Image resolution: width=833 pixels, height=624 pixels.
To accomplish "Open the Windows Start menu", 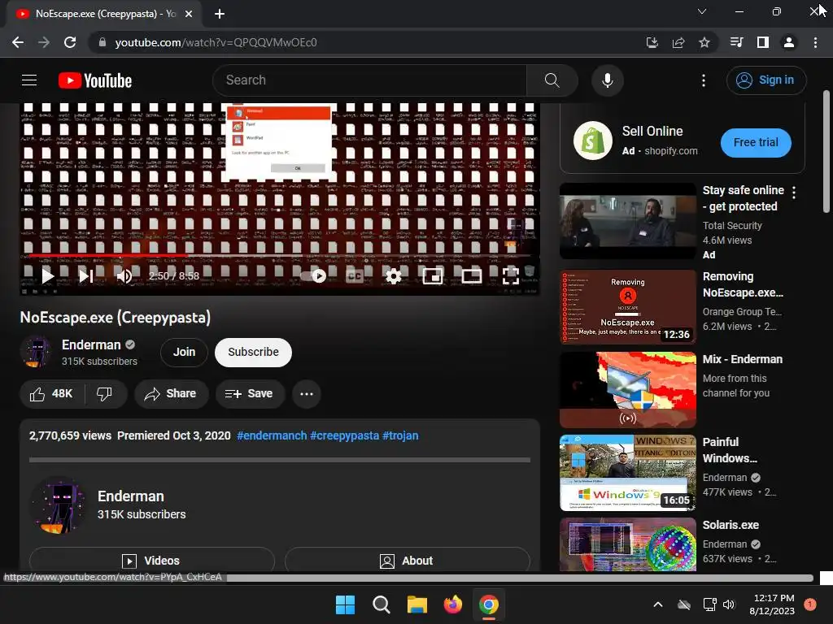I will (345, 604).
